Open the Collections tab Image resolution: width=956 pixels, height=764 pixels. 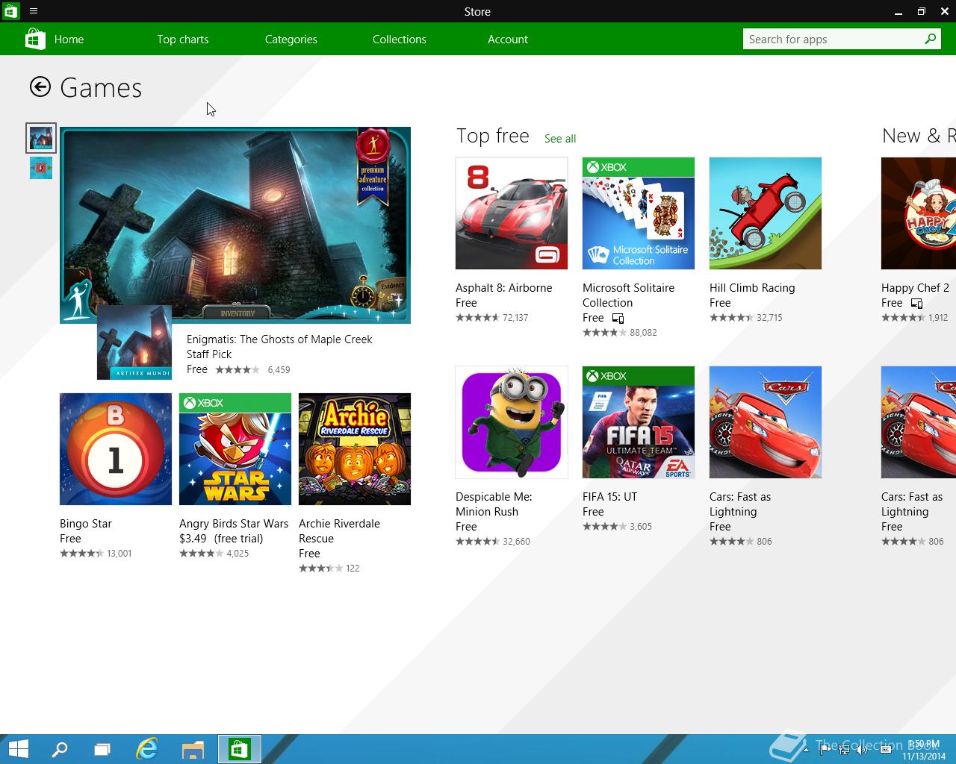tap(400, 39)
